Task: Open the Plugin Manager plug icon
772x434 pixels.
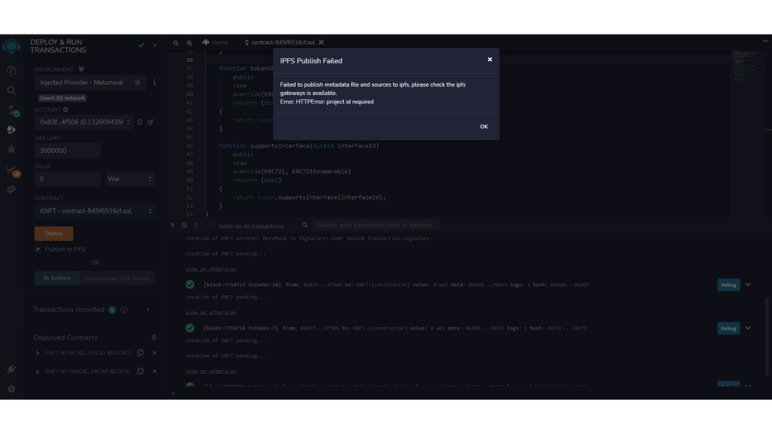Action: point(11,369)
